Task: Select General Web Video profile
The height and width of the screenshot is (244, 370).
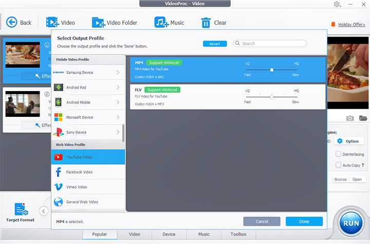Action: pyautogui.click(x=88, y=202)
